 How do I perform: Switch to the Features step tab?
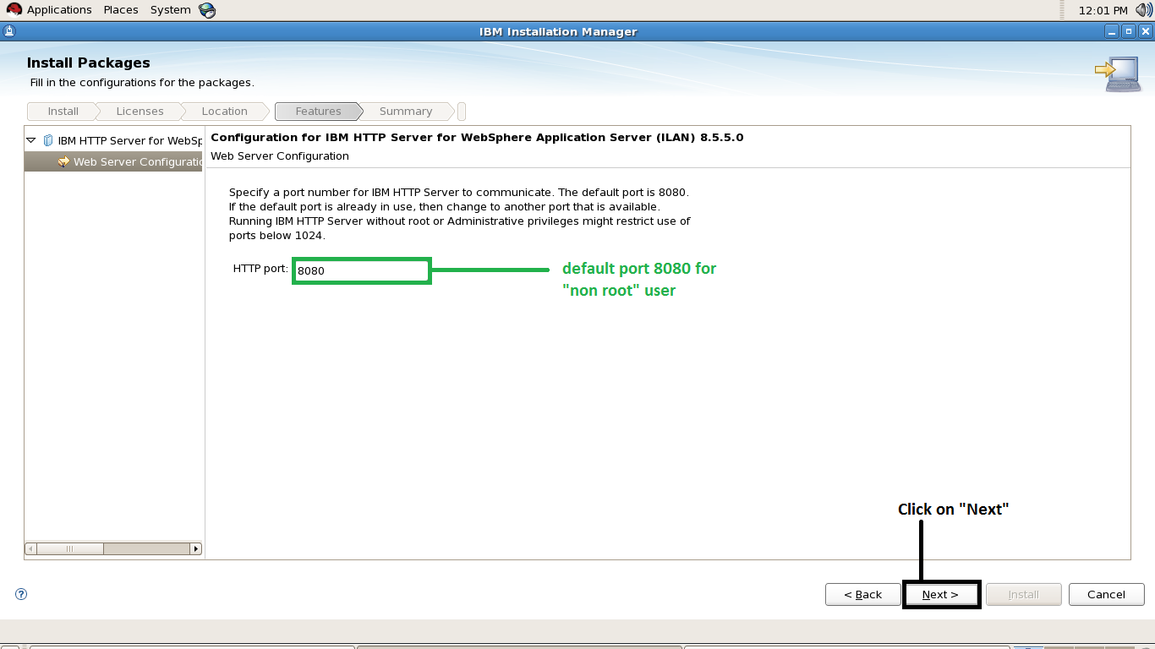318,111
